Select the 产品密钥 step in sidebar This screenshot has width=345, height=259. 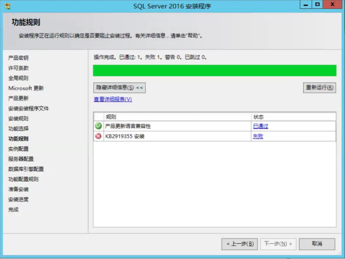point(18,58)
